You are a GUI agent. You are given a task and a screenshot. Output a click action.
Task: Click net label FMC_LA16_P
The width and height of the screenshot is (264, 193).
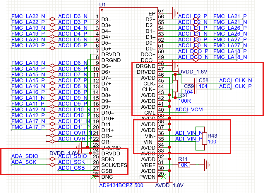(28, 92)
